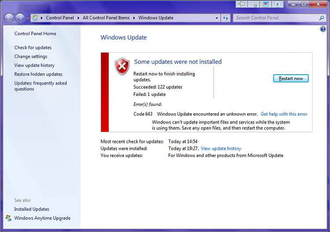
Task: Select All Control Panel Items breadcrumb
Action: (106, 18)
